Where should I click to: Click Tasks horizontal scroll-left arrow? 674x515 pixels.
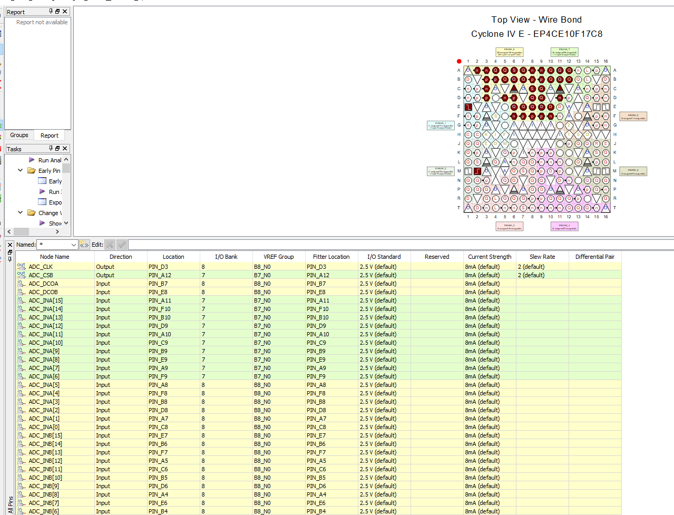click(x=9, y=231)
